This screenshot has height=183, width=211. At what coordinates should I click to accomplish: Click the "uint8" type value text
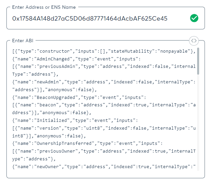(98, 128)
